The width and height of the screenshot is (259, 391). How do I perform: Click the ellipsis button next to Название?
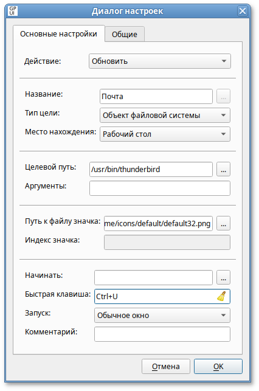[223, 96]
